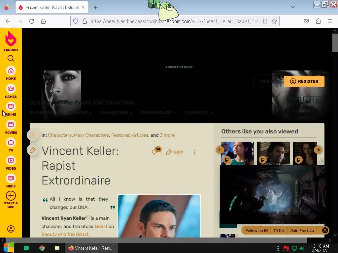This screenshot has height=253, width=338.
Task: Open the Games section
Action: coord(11,92)
